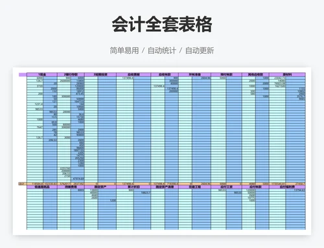324x248 pixels.
Task: Select the 2银行存款 column header
Action: (x=71, y=74)
